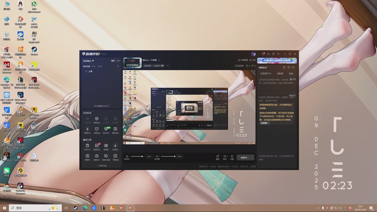Click the 开播提醒 bell link
The height and width of the screenshot is (212, 377).
click(x=243, y=60)
